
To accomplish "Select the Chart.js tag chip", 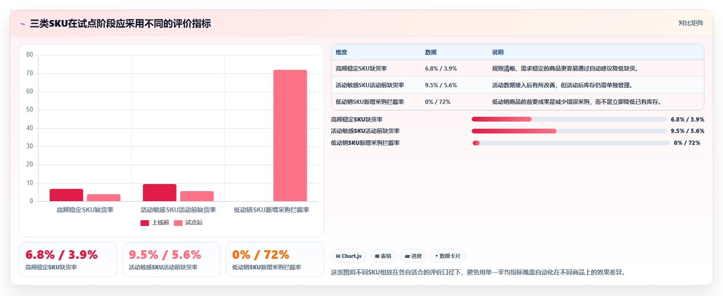I will (349, 256).
